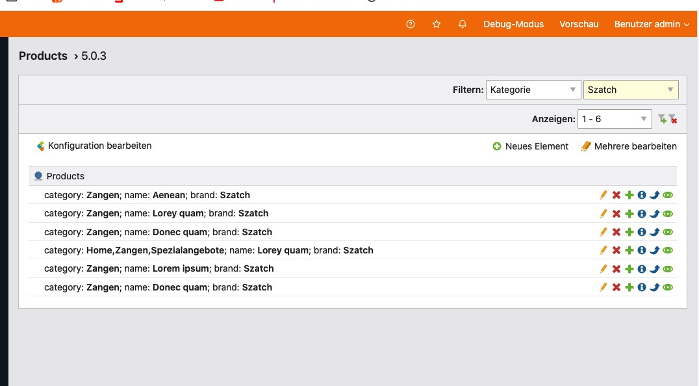Open notifications bell icon
699x386 pixels.
tap(463, 24)
